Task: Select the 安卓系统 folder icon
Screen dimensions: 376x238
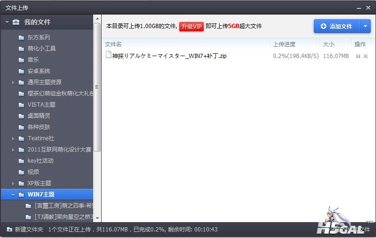Action: point(21,71)
